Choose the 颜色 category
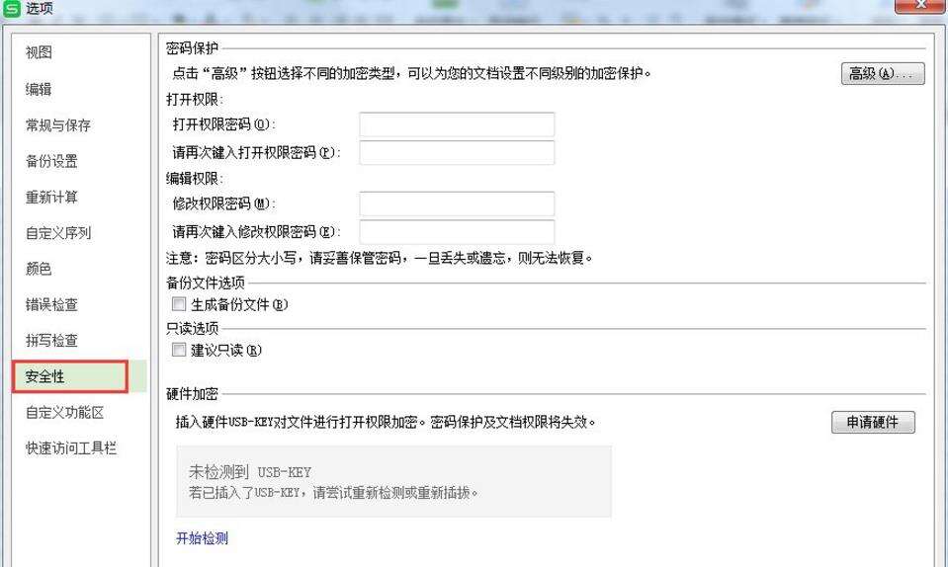The height and width of the screenshot is (567, 948). 39,269
